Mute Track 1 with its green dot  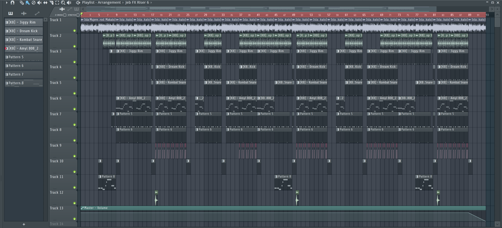tap(74, 31)
